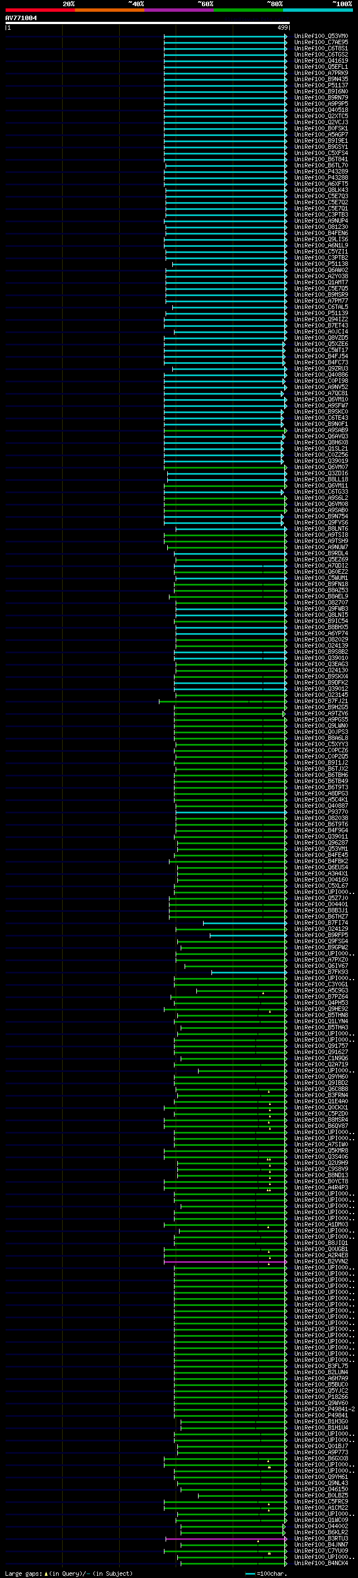Click the UniRef100_B0LBZ5 label

click(x=321, y=1496)
